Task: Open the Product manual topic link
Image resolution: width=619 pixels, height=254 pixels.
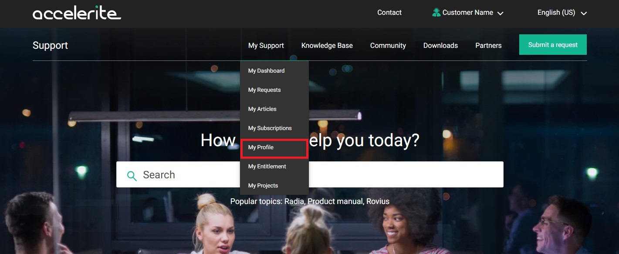Action: coord(335,201)
